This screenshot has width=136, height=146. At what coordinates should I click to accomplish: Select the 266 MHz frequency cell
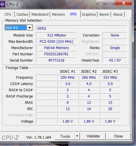(89, 78)
